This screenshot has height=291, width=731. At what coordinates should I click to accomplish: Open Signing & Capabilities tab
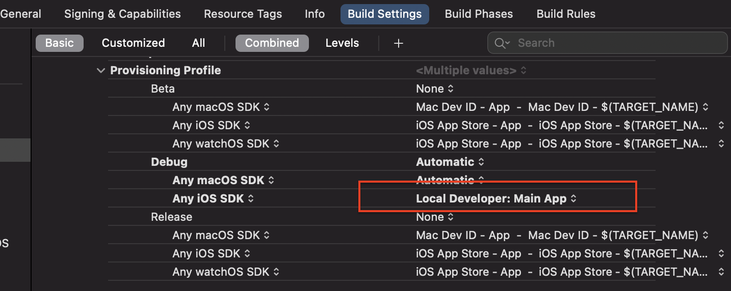(122, 14)
